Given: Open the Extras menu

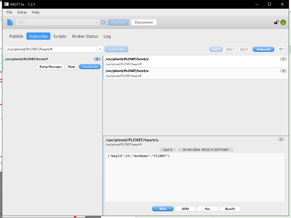Looking at the screenshot, I should (22, 12).
